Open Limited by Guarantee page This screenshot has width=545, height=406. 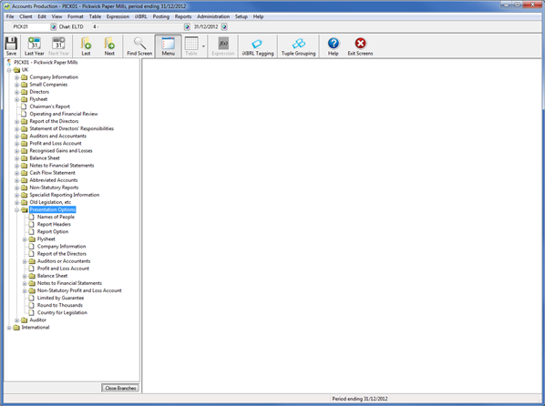(60, 298)
